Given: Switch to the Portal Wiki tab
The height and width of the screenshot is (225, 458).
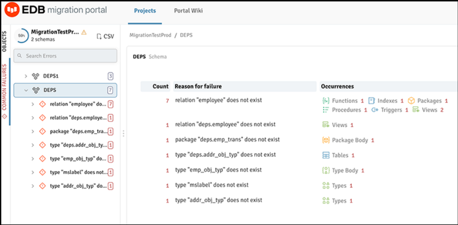Looking at the screenshot, I should pos(188,11).
